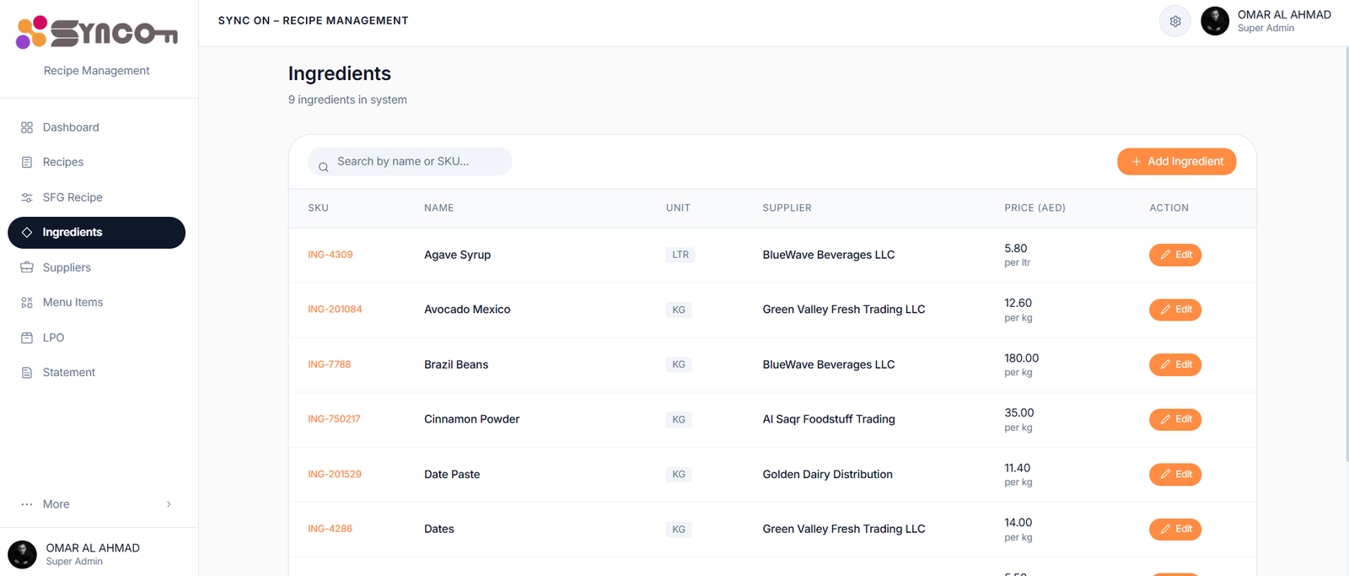
Task: Click Al Saqr Foodstuff Trading supplier
Action: (x=829, y=419)
